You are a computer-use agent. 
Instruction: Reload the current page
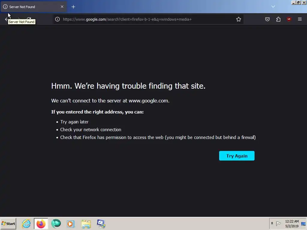pyautogui.click(x=29, y=19)
